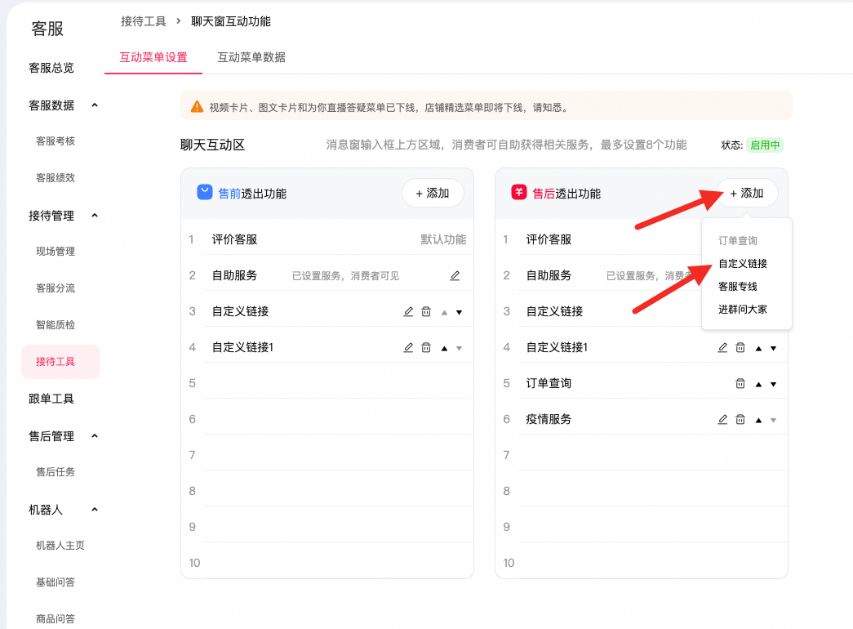Edit the pre-sale 自助服务 row
This screenshot has height=629, width=853.
click(455, 276)
